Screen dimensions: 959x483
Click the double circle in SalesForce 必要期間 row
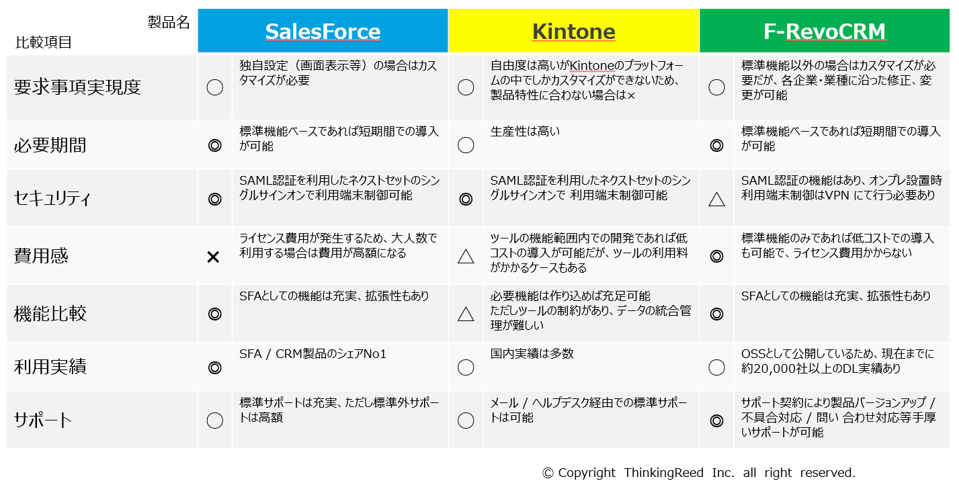pos(214,144)
